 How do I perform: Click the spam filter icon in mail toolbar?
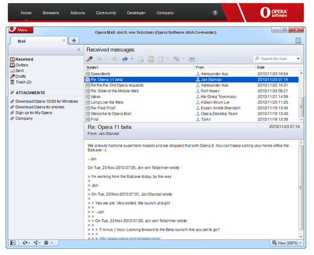pos(151,59)
